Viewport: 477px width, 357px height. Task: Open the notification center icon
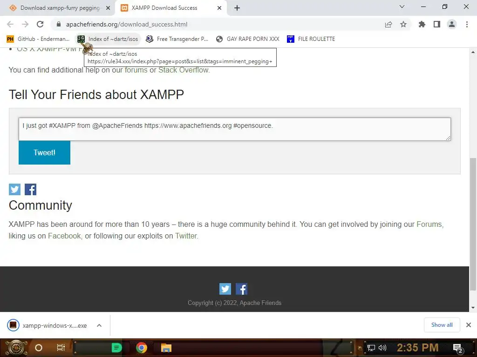coord(458,348)
